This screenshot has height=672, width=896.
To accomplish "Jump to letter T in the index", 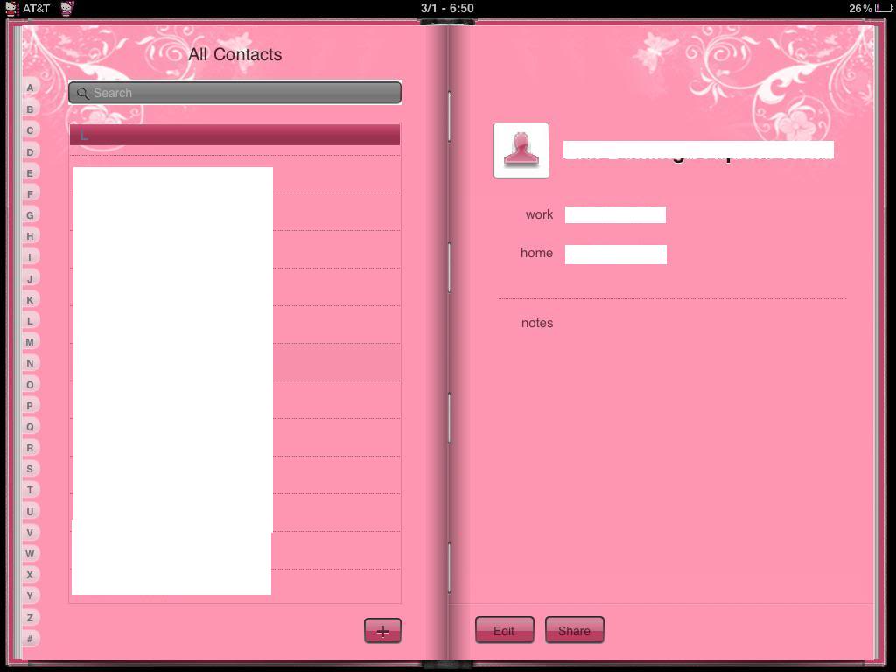I will [30, 490].
